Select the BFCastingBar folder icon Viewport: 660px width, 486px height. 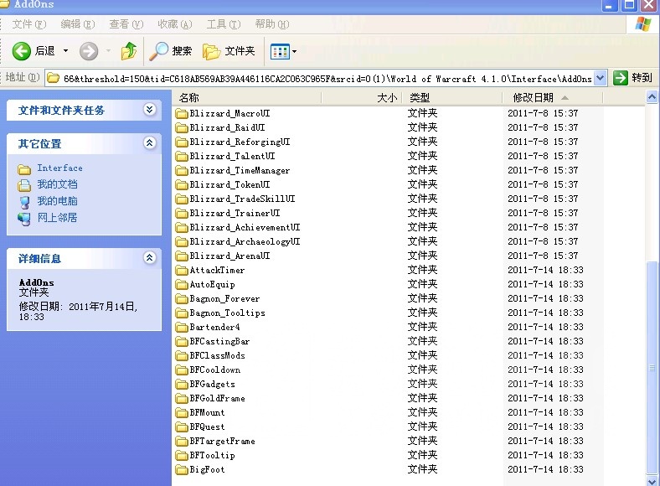tap(182, 342)
